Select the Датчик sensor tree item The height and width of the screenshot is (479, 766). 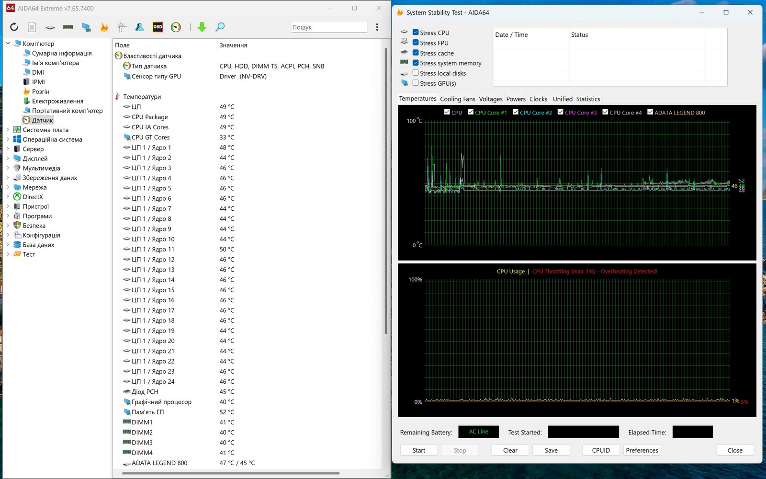click(x=43, y=120)
